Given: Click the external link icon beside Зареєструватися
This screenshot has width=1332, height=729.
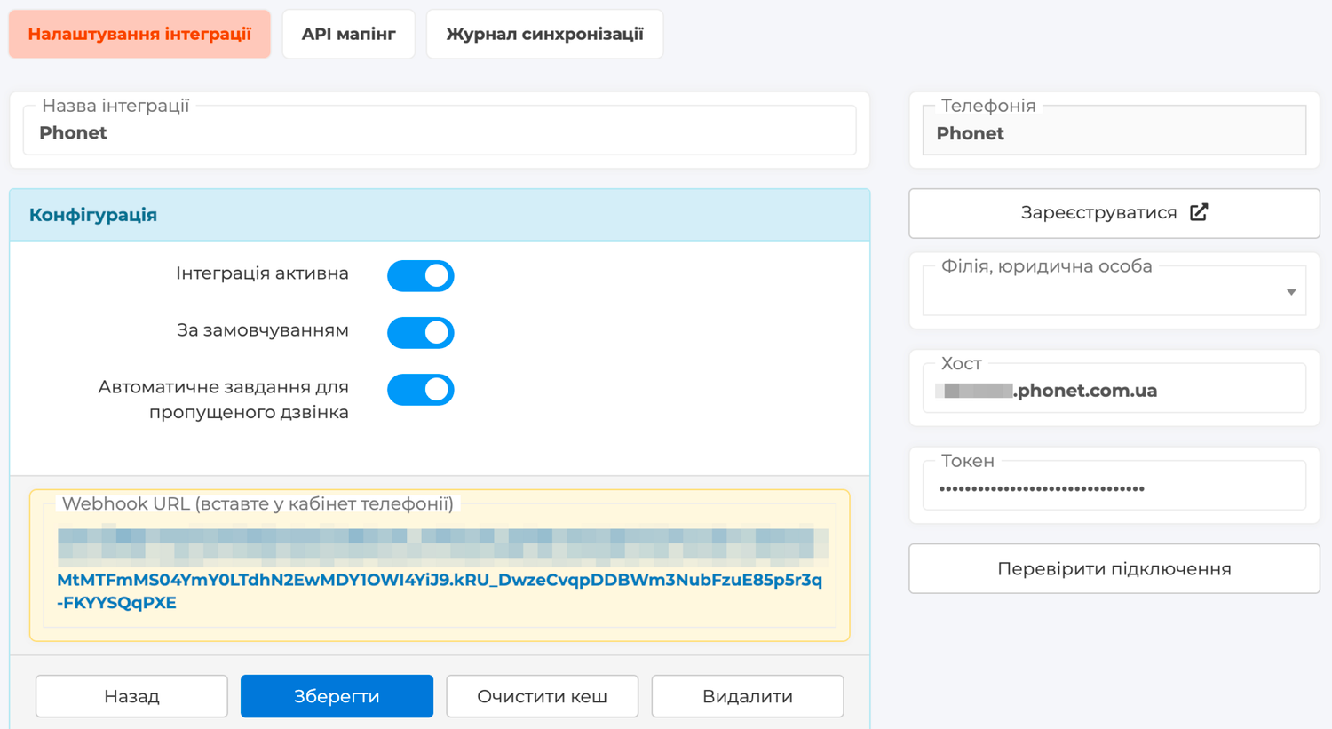Looking at the screenshot, I should [x=1199, y=212].
